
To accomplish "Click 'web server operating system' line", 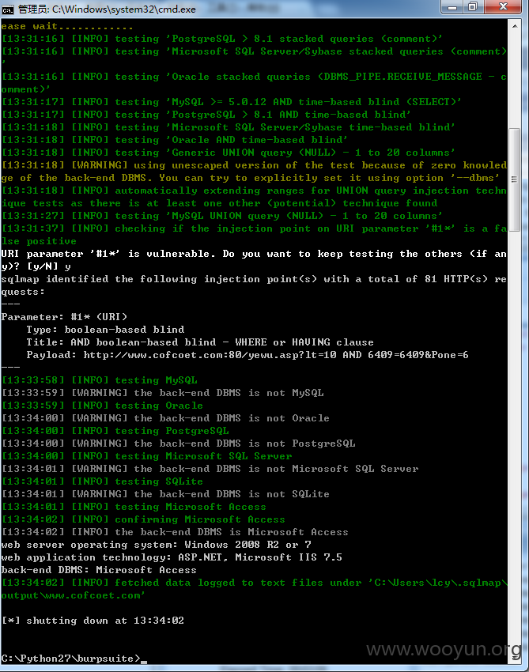I will [157, 544].
